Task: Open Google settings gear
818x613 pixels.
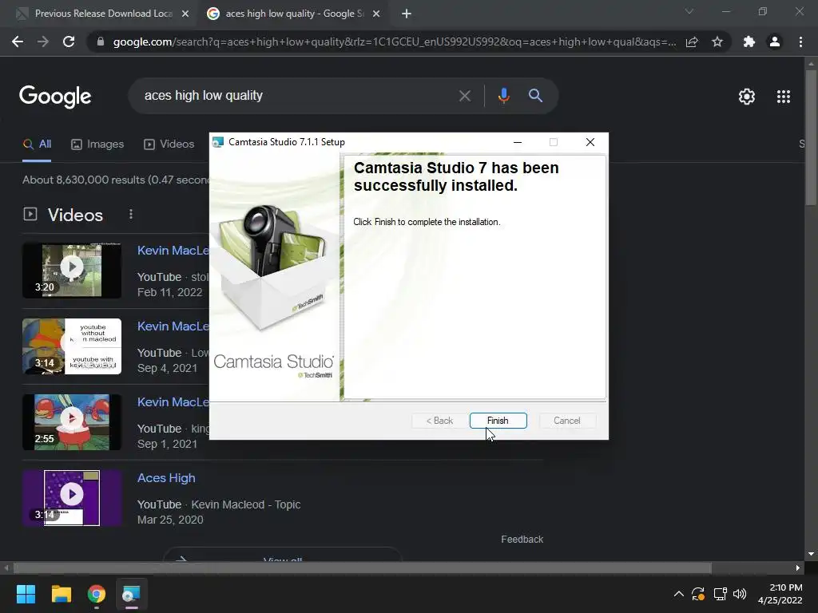Action: click(747, 97)
